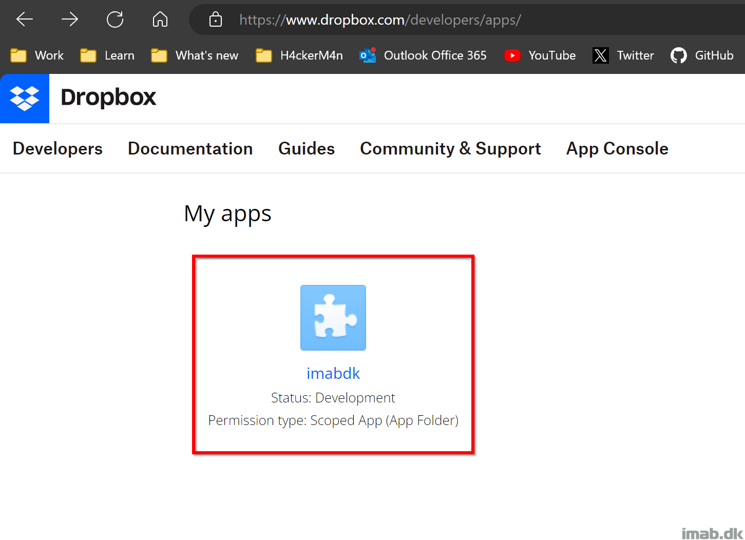Click the blue Dropbox logo icon

25,99
